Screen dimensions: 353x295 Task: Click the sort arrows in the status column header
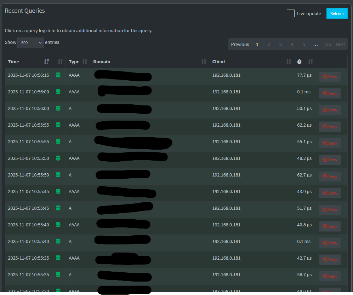pos(60,62)
